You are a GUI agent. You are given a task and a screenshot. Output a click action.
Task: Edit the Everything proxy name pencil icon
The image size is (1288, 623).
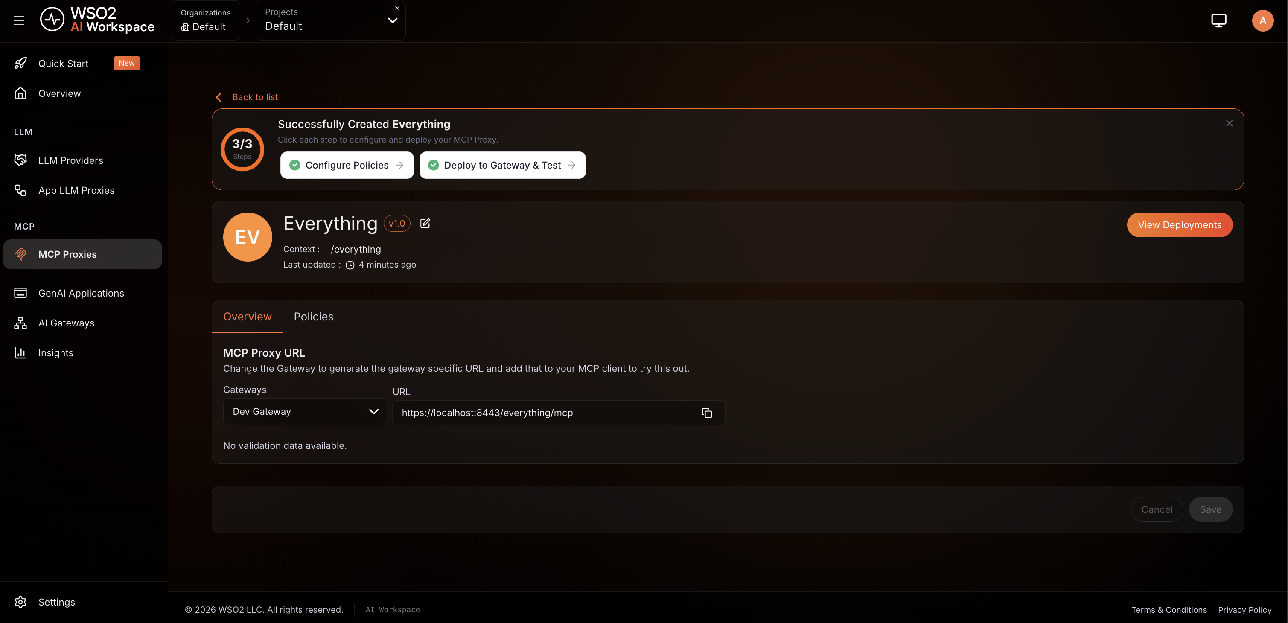425,224
